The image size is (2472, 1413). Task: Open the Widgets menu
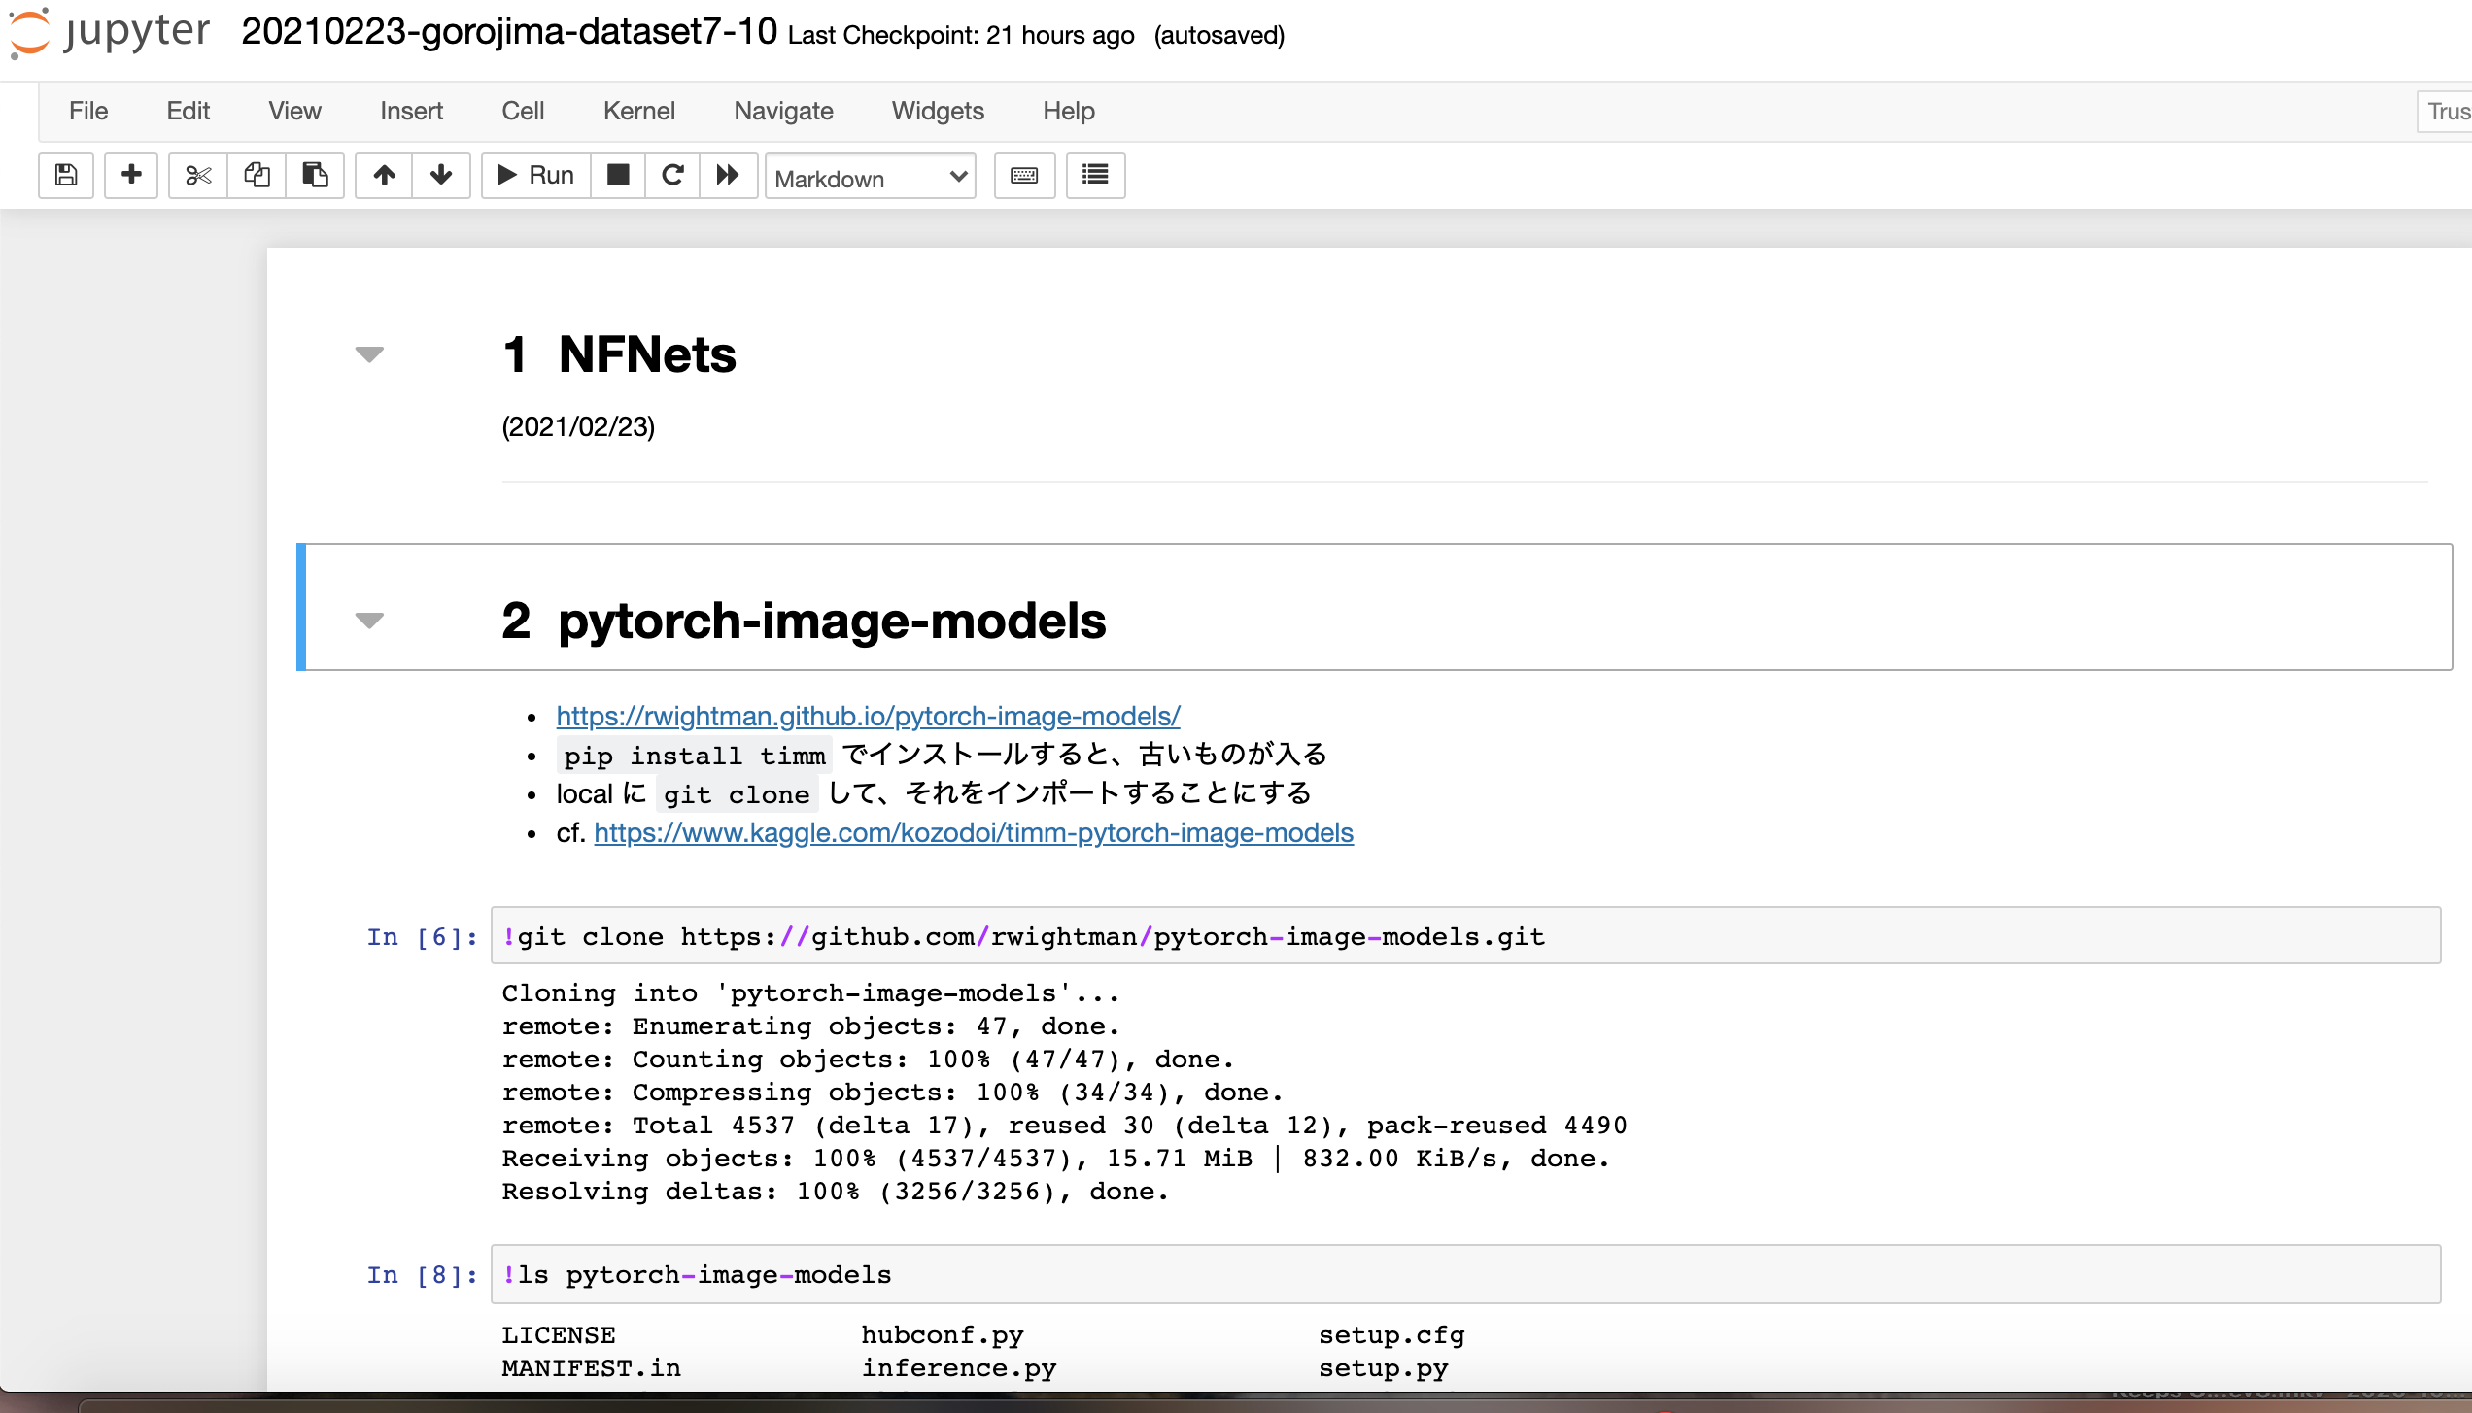[x=938, y=111]
